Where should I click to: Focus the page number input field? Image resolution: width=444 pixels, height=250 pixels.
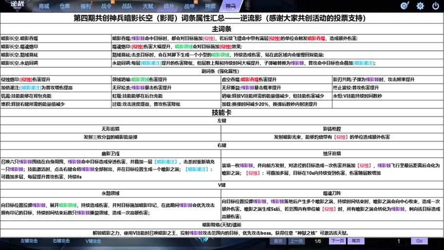coord(399,241)
